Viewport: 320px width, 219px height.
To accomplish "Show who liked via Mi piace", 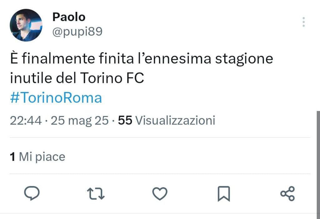I will [42, 156].
